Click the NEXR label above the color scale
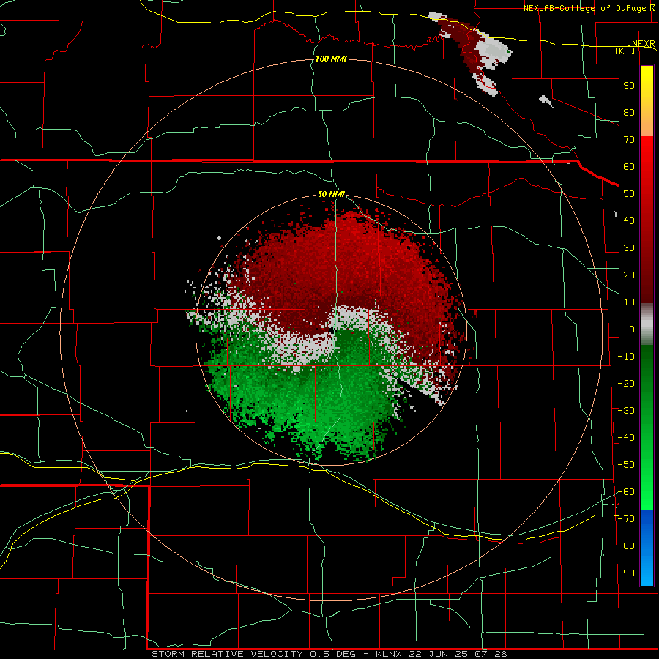 (x=644, y=44)
